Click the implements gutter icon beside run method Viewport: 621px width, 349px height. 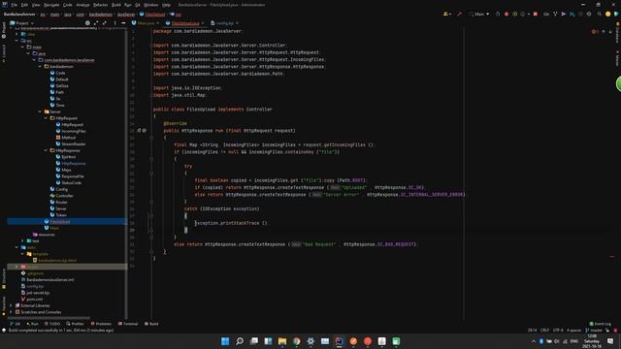139,130
